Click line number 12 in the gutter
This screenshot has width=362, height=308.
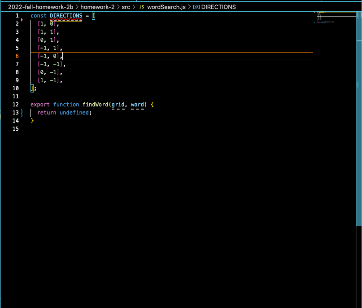15,105
